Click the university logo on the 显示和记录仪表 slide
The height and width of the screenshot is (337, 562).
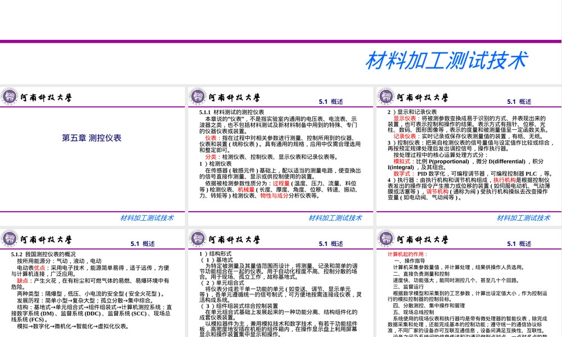[386, 97]
